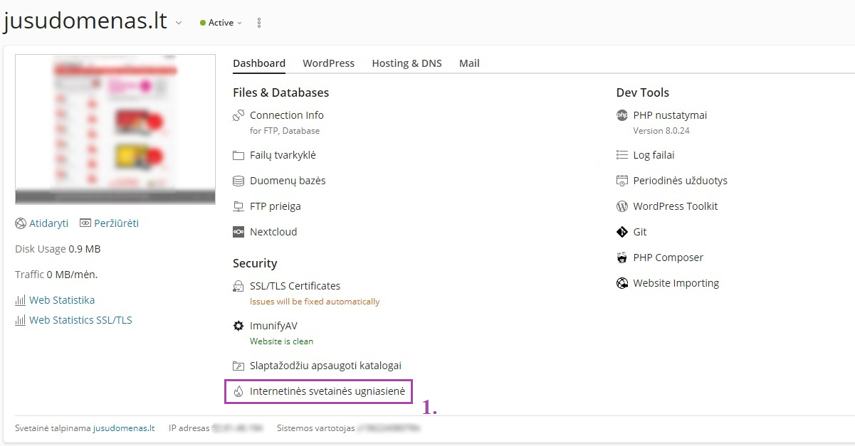Switch to the Hosting & DNS tab

point(406,63)
